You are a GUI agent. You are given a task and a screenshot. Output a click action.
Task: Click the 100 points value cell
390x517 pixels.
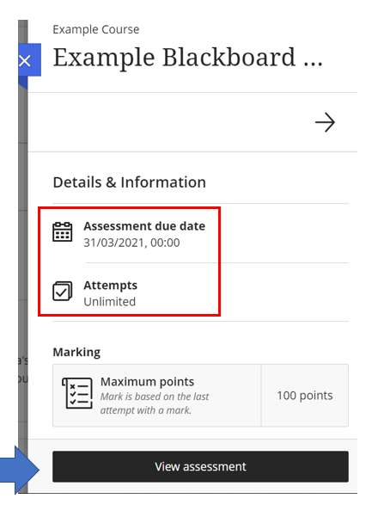305,396
